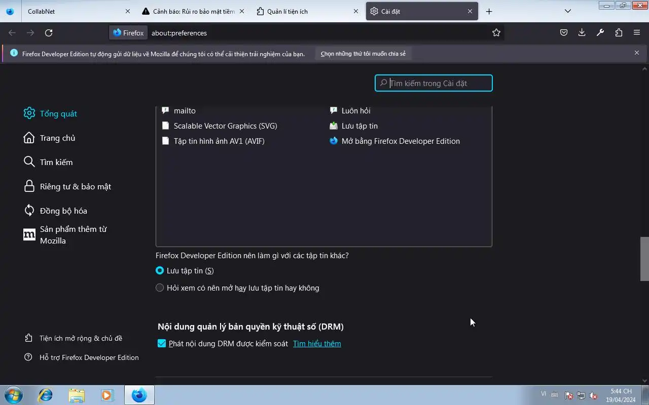Launch Internet Explorer from taskbar
This screenshot has height=405, width=649.
click(x=45, y=395)
